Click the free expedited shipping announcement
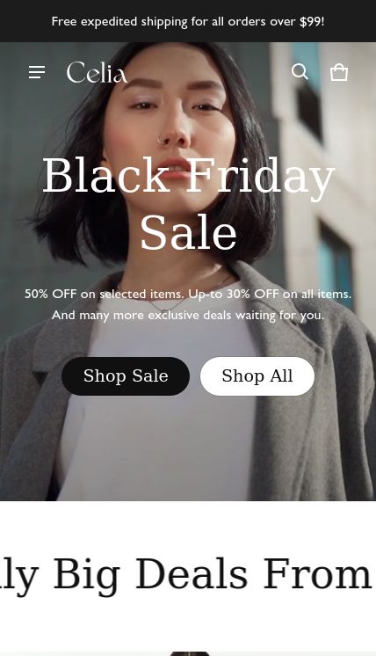This screenshot has height=656, width=376. click(188, 21)
